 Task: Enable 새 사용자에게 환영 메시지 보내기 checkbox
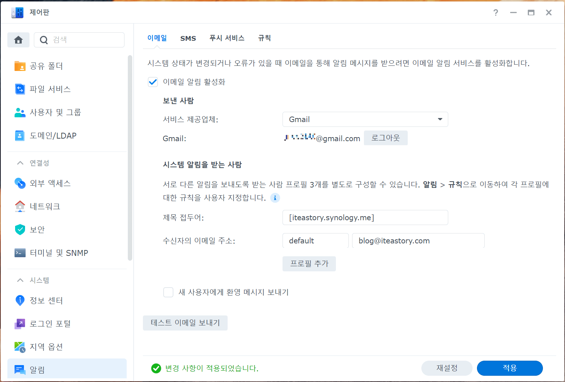click(168, 292)
